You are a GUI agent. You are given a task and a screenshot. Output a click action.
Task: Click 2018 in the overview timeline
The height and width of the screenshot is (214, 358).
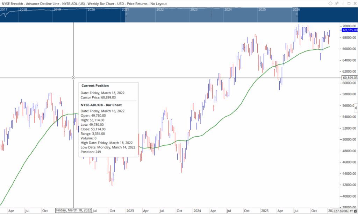click(24, 9)
